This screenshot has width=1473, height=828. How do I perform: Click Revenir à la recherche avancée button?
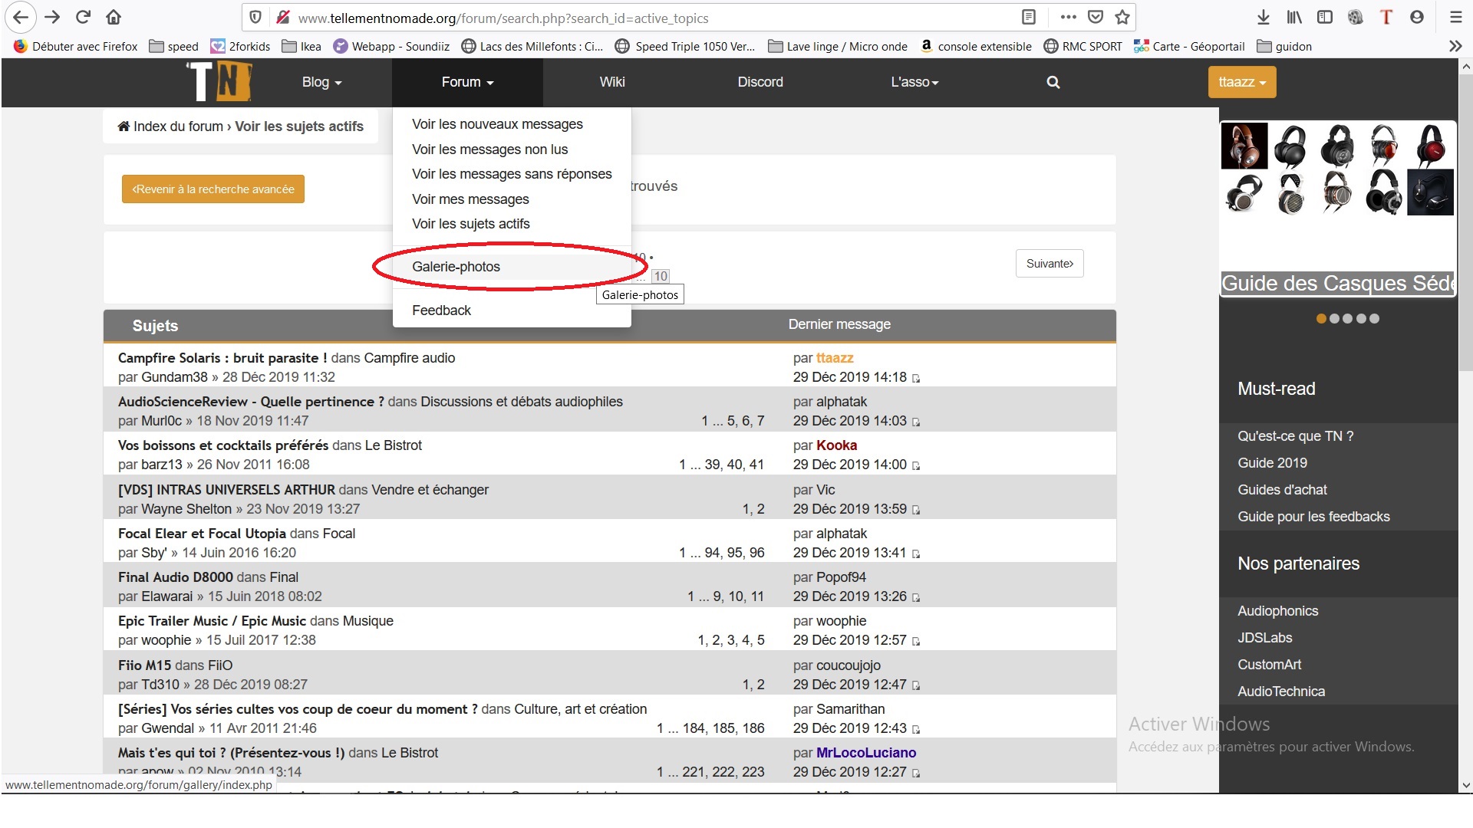click(x=213, y=189)
